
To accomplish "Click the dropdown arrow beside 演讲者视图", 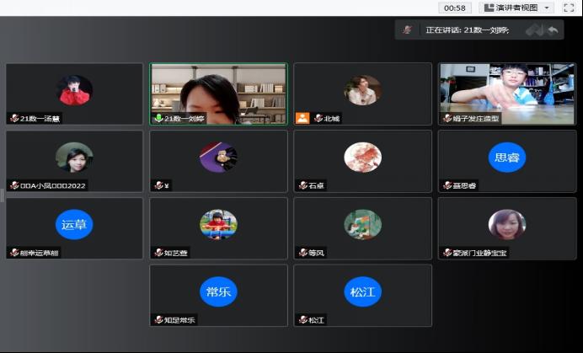I will (x=547, y=8).
